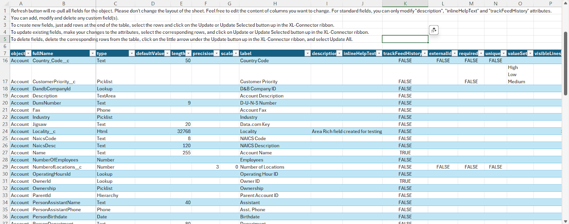Click the 'CustomerPriority__c' cell

[64, 75]
